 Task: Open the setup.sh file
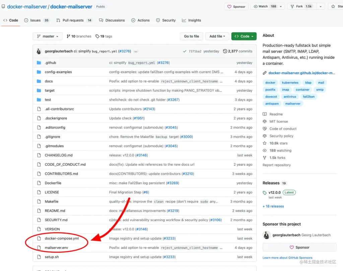click(52, 257)
